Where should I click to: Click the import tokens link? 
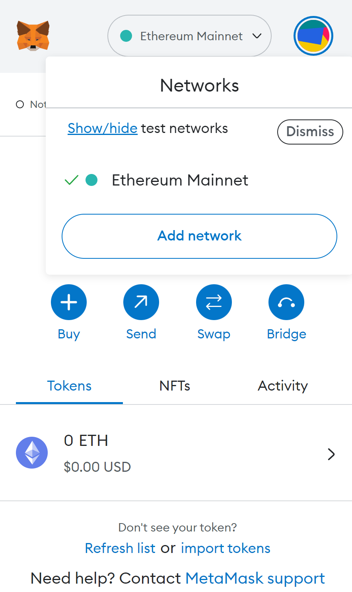(226, 549)
